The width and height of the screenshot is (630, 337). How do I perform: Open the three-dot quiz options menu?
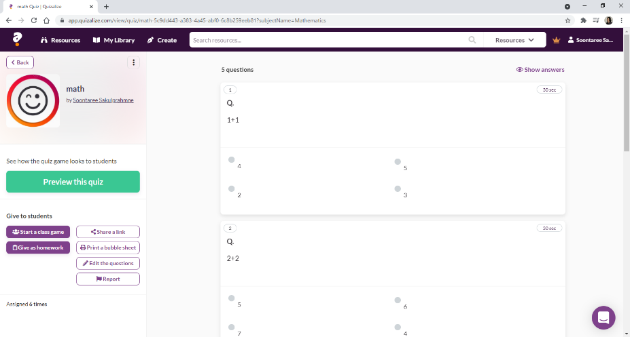(133, 62)
